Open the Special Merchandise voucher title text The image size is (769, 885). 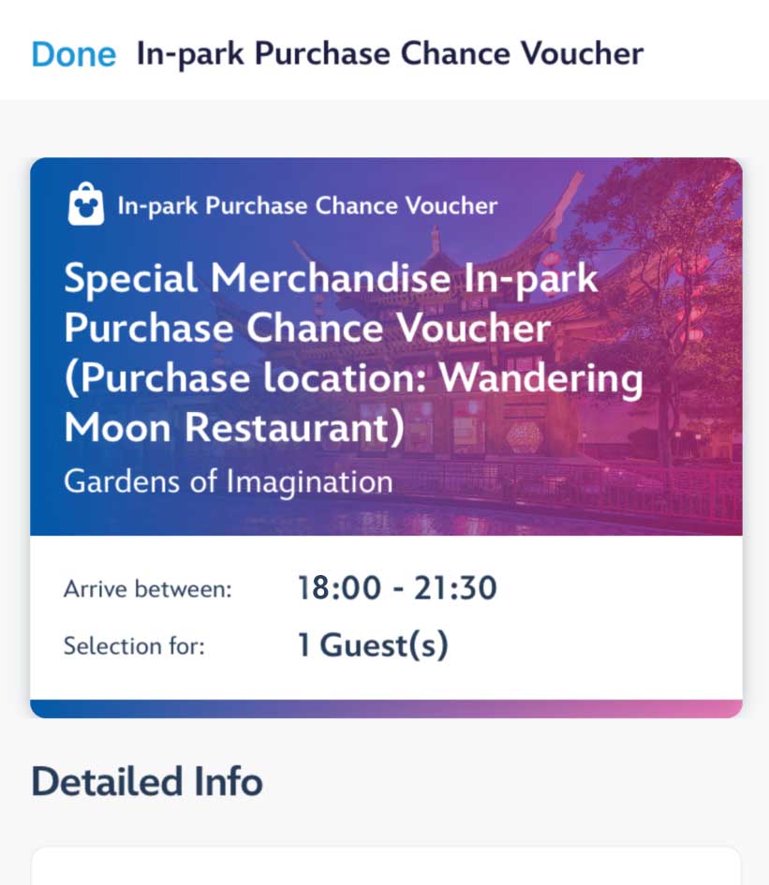(353, 353)
